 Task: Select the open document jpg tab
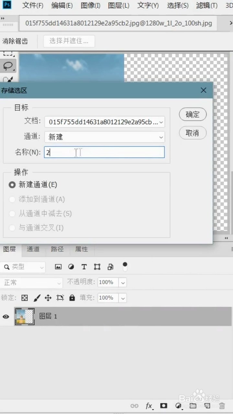tap(118, 23)
